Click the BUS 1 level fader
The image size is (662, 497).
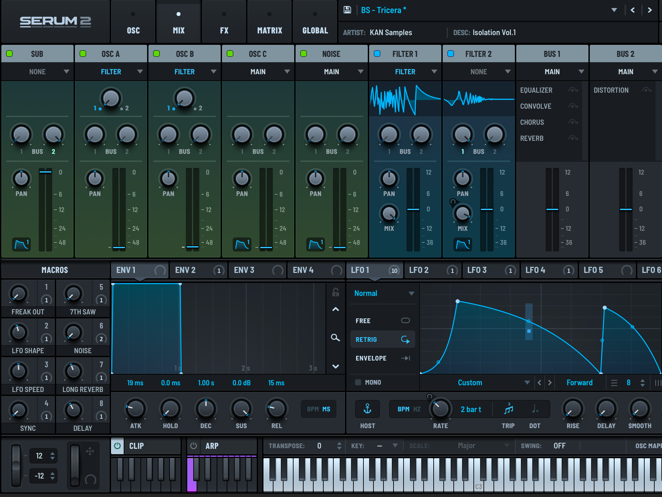point(552,209)
